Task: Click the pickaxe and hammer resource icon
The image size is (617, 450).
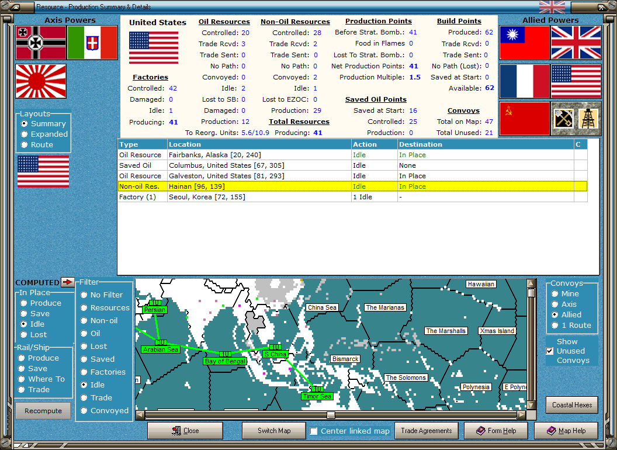Action: coord(563,119)
